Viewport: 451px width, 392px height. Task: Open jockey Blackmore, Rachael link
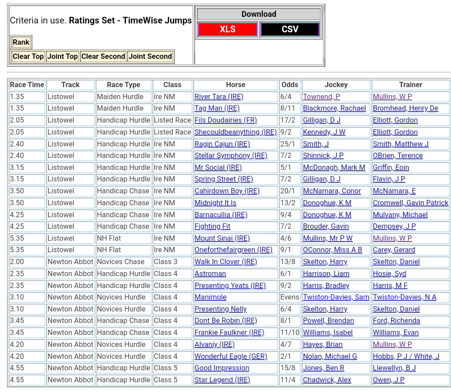[x=334, y=108]
